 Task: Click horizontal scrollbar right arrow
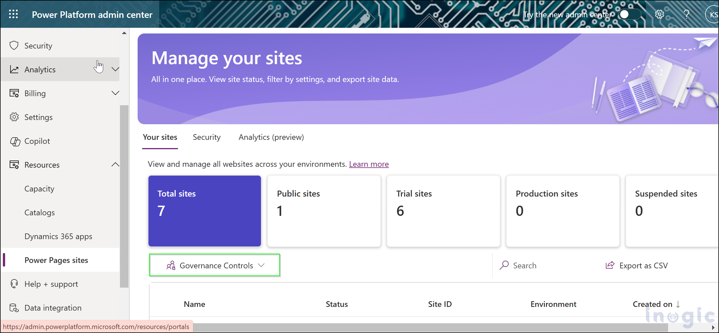713,327
